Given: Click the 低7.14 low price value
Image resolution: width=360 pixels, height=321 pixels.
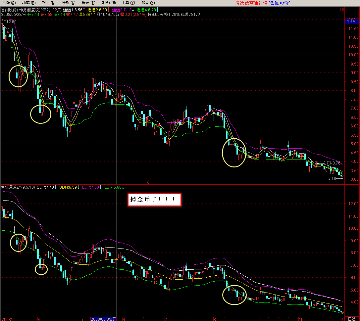Looking at the screenshot, I should pyautogui.click(x=59, y=15).
